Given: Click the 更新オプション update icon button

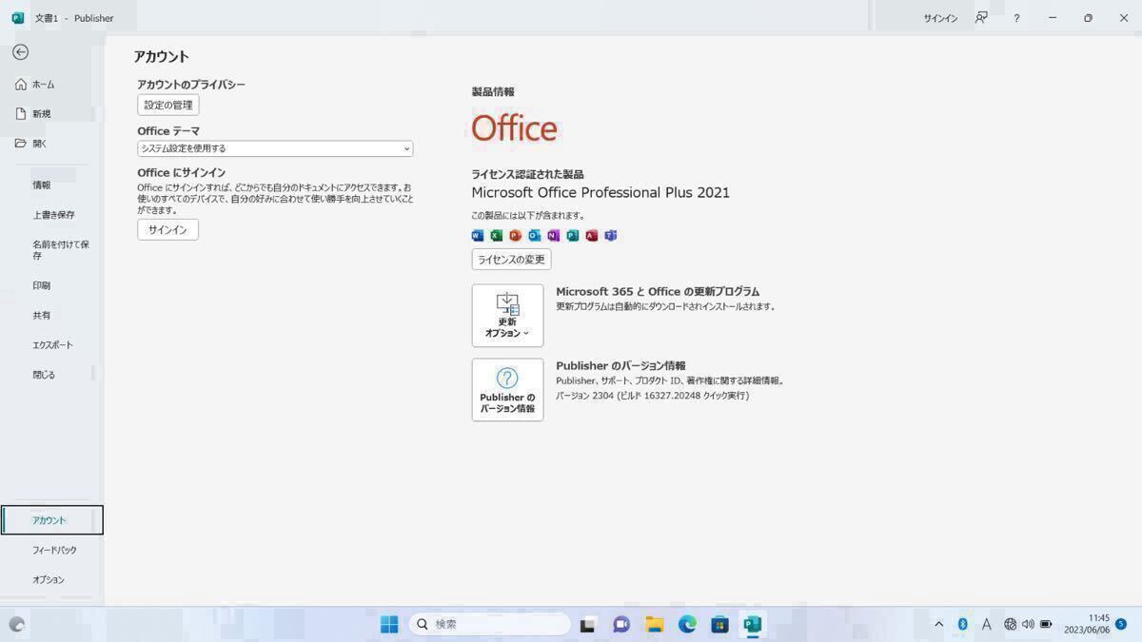Looking at the screenshot, I should pos(507,316).
